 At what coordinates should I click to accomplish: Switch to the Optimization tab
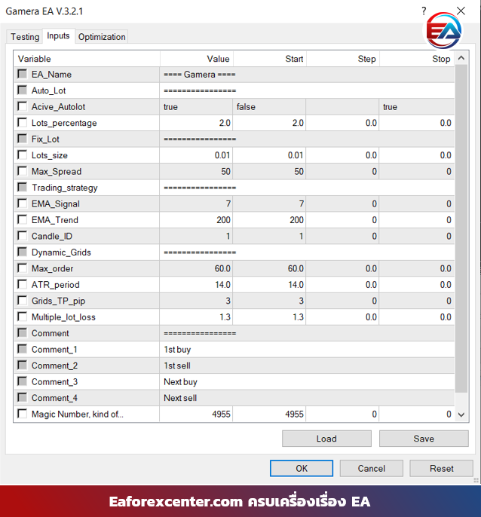click(x=102, y=37)
